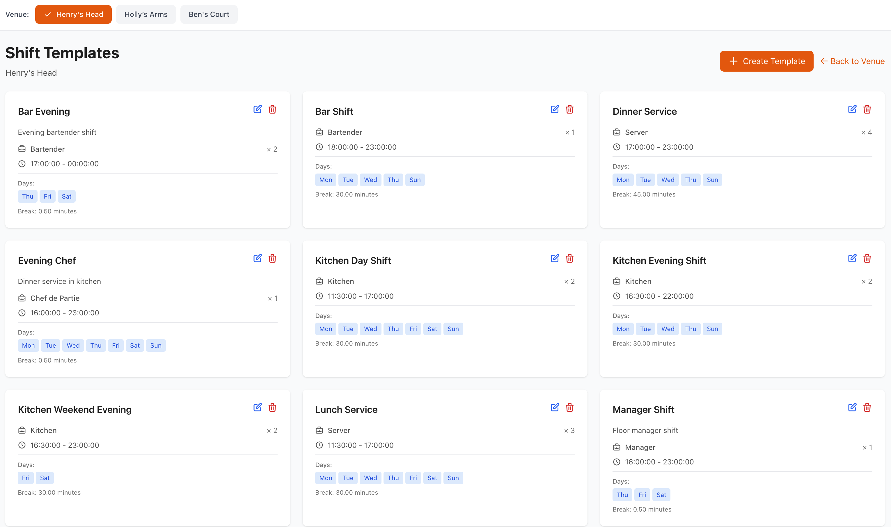
Task: Delete the Lunch Service template
Action: click(570, 407)
